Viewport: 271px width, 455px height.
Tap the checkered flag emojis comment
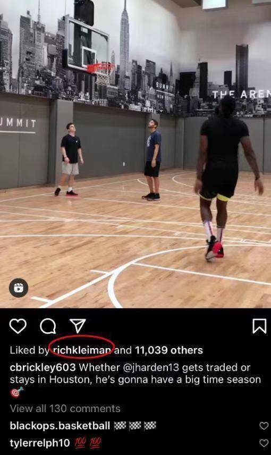135,426
